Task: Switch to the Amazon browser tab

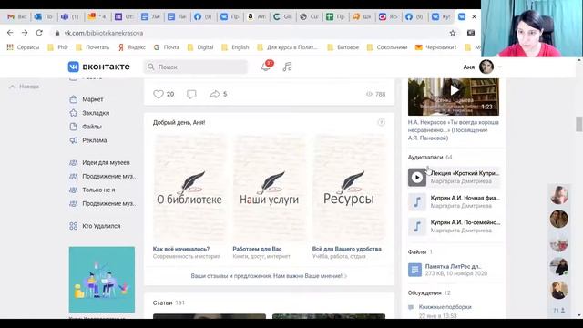Action: [257, 16]
